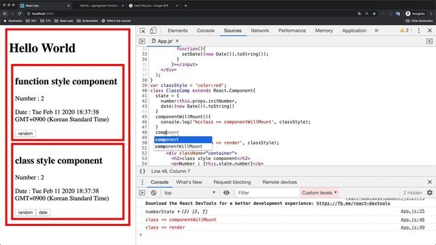Open Request blocking drawer tab

232,182
